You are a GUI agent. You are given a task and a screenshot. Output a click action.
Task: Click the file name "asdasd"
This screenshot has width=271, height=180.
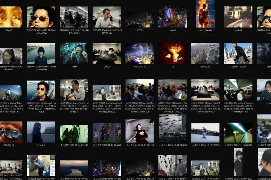tap(238, 30)
